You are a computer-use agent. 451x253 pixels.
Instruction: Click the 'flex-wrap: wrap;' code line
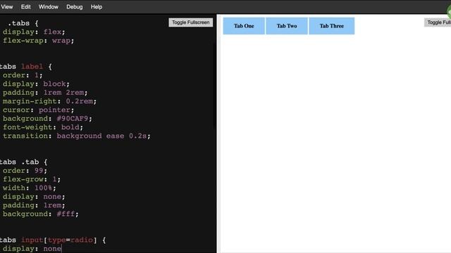tap(38, 41)
